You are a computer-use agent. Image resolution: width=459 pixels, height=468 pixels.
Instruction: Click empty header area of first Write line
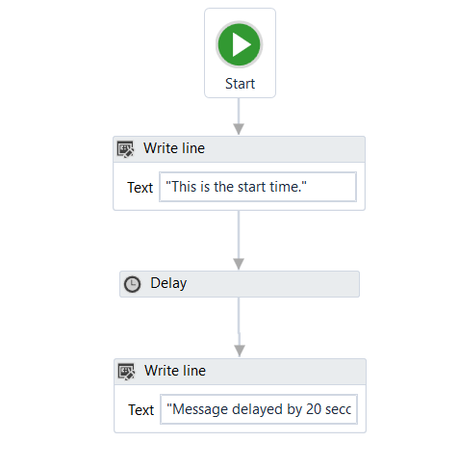click(284, 149)
